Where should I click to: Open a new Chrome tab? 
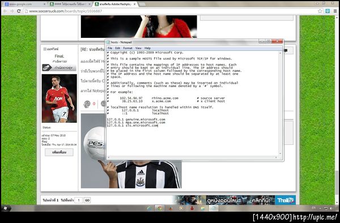coord(142,4)
